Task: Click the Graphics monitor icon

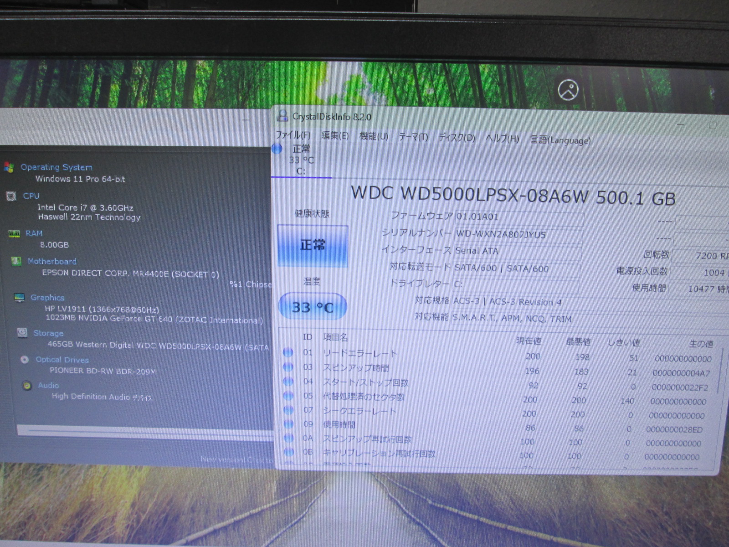Action: [19, 298]
